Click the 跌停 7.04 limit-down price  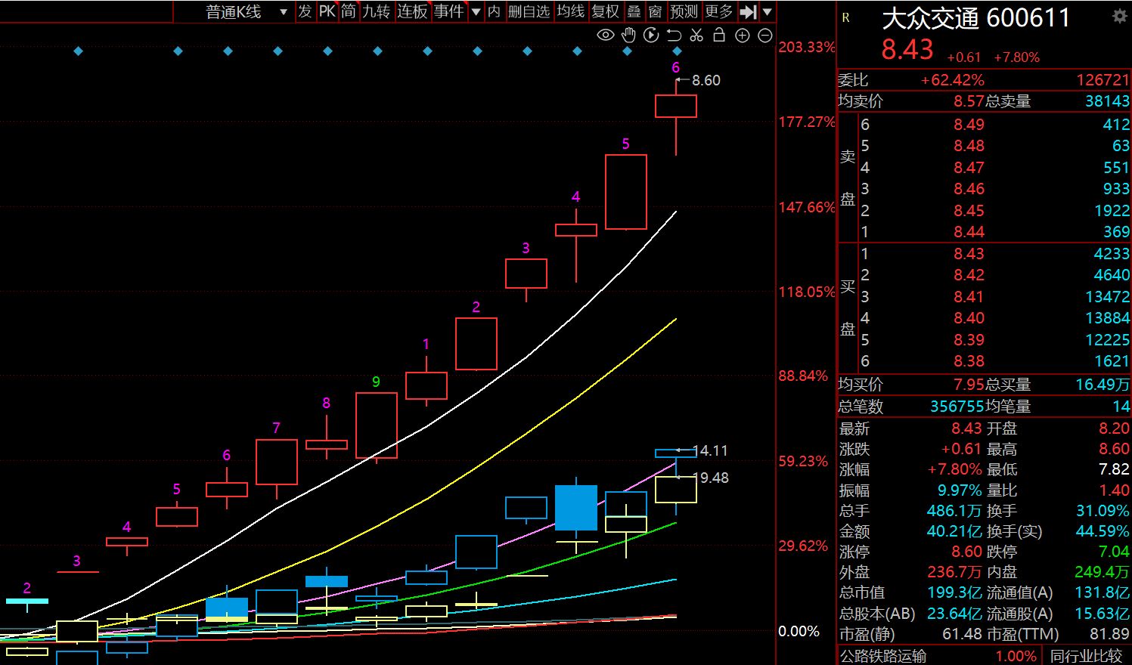coord(1114,552)
